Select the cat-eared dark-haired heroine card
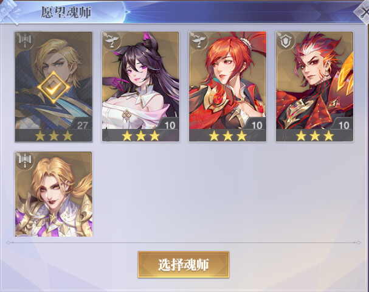Viewport: 369px width, 292px height. (x=140, y=86)
